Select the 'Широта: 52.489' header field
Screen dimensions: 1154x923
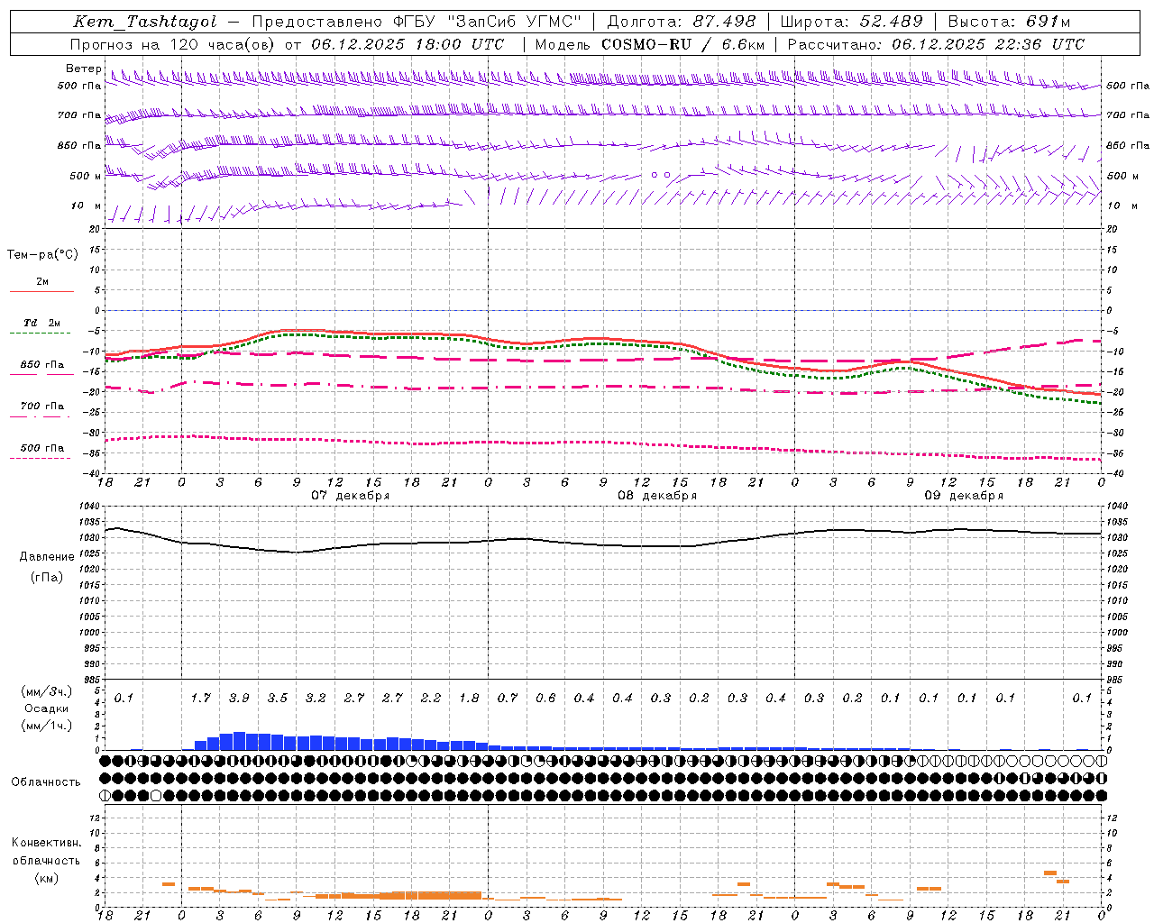click(x=851, y=22)
